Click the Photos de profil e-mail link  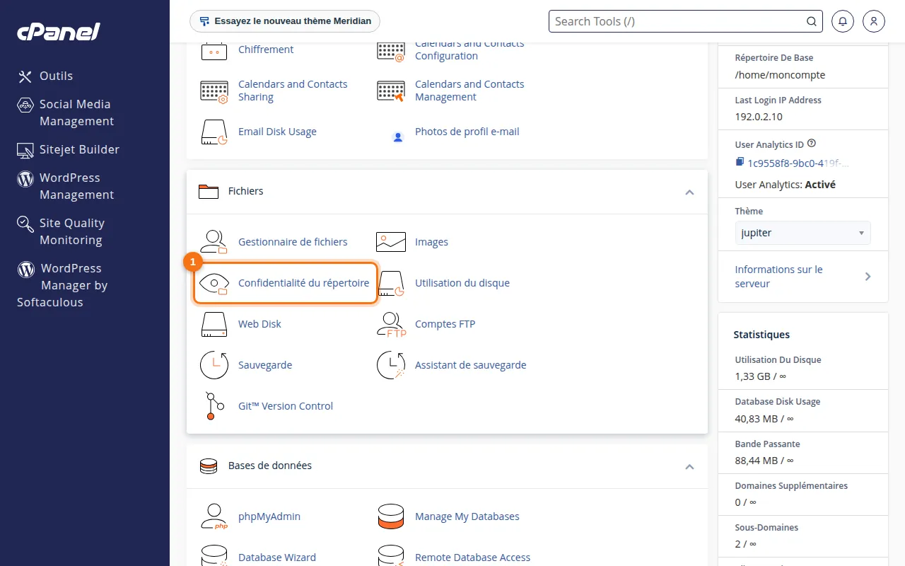[467, 132]
